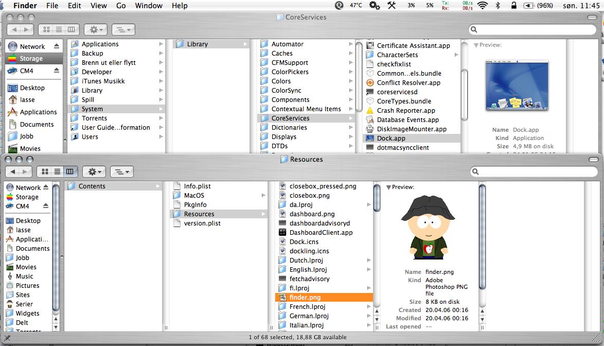This screenshot has width=604, height=346.
Task: Toggle toolbar pill button in CoreServices window
Action: click(x=592, y=18)
